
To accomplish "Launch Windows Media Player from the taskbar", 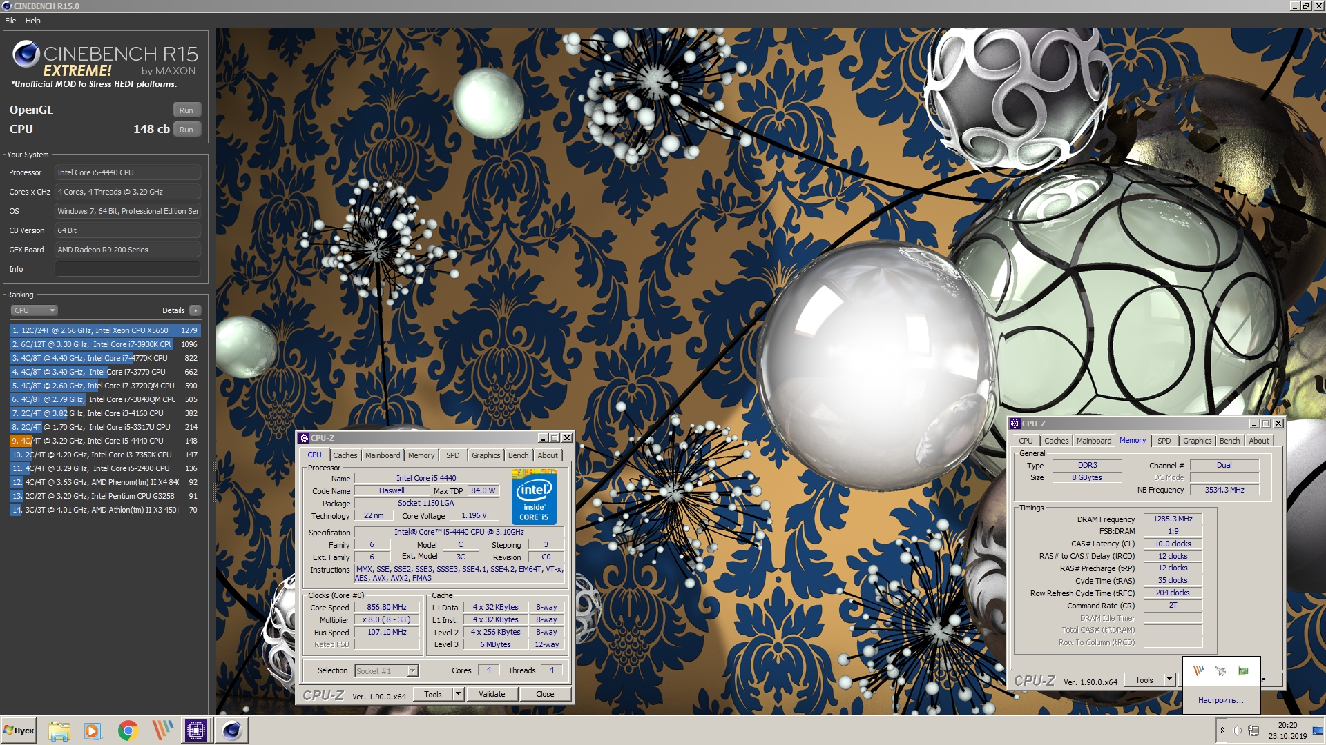I will click(x=93, y=731).
